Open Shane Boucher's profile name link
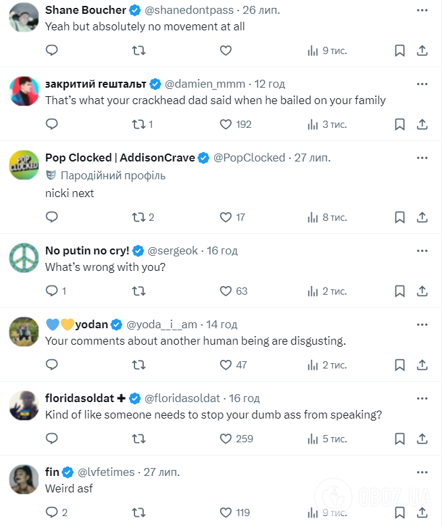This screenshot has height=526, width=443. [x=85, y=11]
